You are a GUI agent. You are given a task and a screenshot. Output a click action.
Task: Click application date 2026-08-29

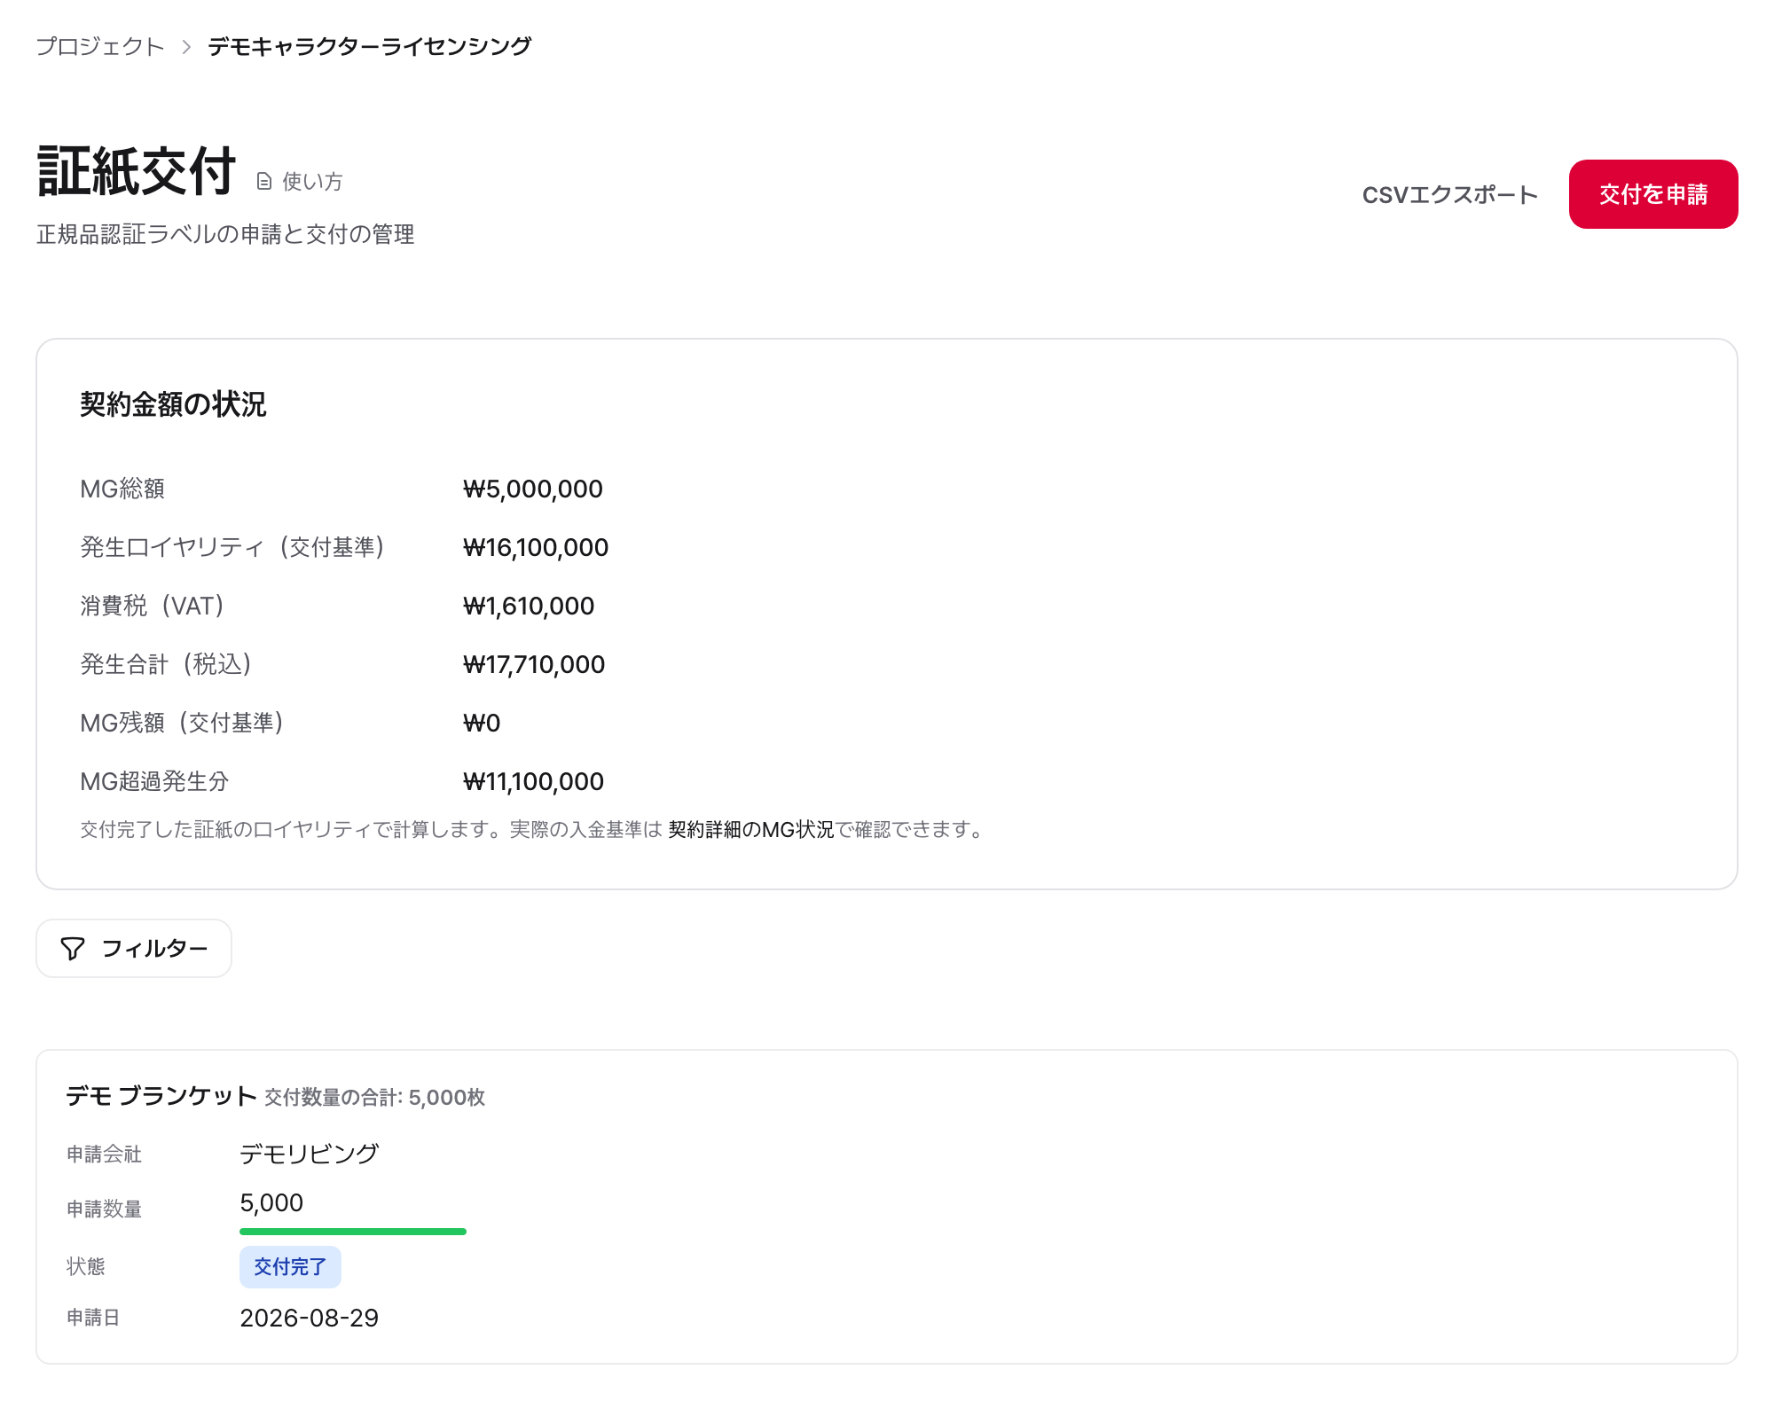[310, 1318]
